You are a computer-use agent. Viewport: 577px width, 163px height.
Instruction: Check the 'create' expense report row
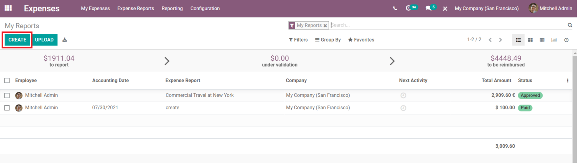tap(7, 108)
